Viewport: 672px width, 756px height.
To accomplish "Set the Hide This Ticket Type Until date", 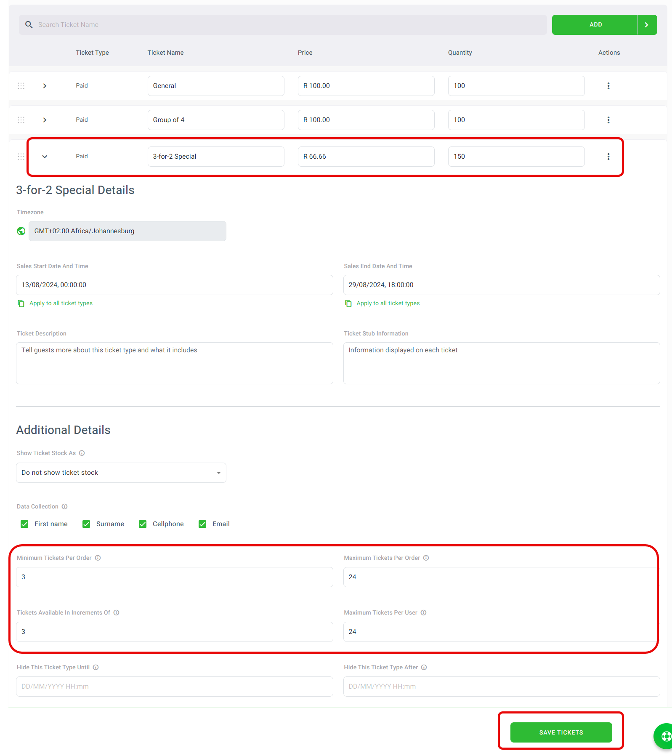I will (x=175, y=687).
